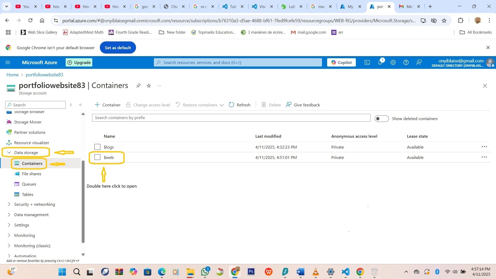
Task: Open the Azure portal hamburger menu
Action: pos(8,62)
